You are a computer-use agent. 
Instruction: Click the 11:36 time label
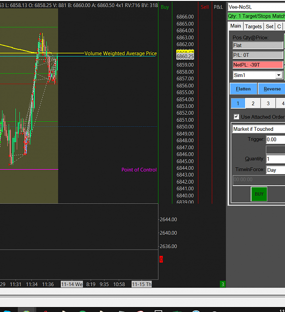[x=48, y=285]
